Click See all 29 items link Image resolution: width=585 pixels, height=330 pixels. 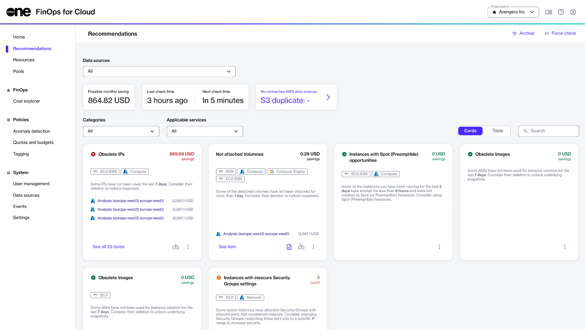[x=108, y=247]
